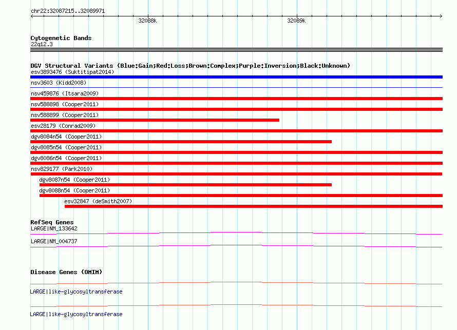Click the LARGE|NM_004737 transcript label
The width and height of the screenshot is (457, 330).
(x=54, y=241)
